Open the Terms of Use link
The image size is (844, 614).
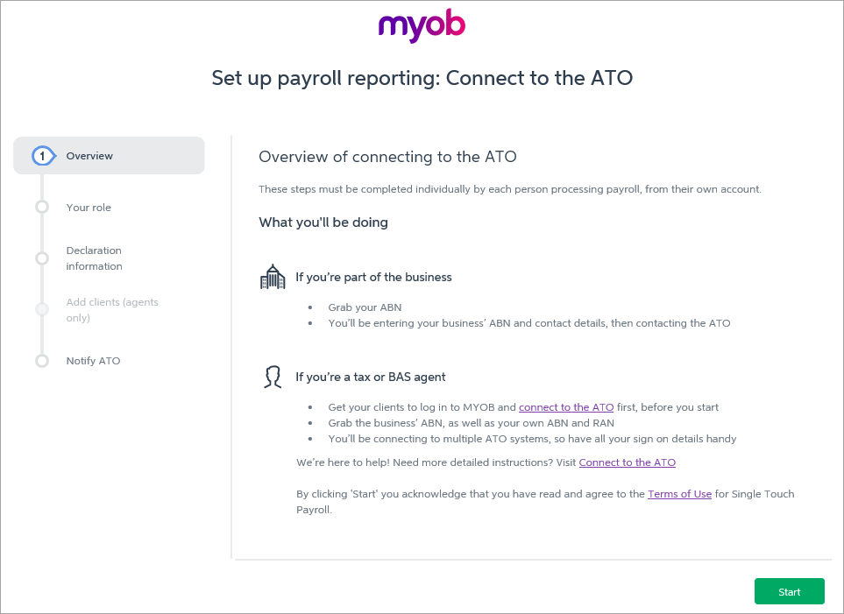[679, 494]
